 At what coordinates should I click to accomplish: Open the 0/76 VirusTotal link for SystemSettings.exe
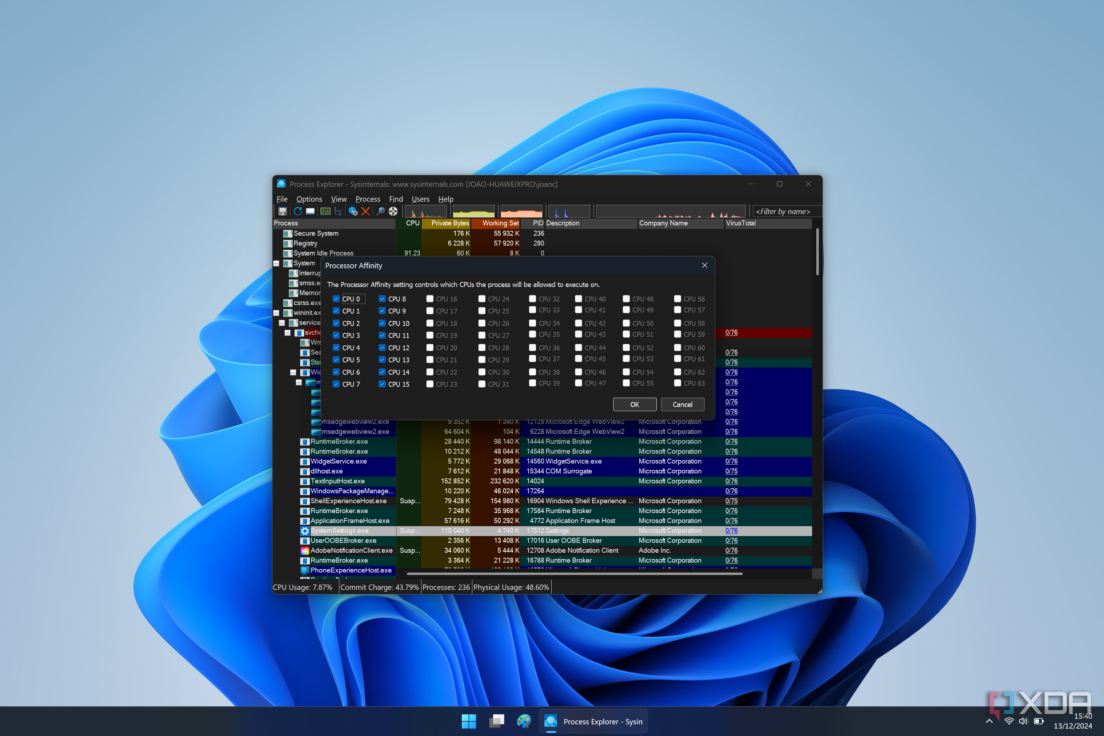(x=731, y=530)
